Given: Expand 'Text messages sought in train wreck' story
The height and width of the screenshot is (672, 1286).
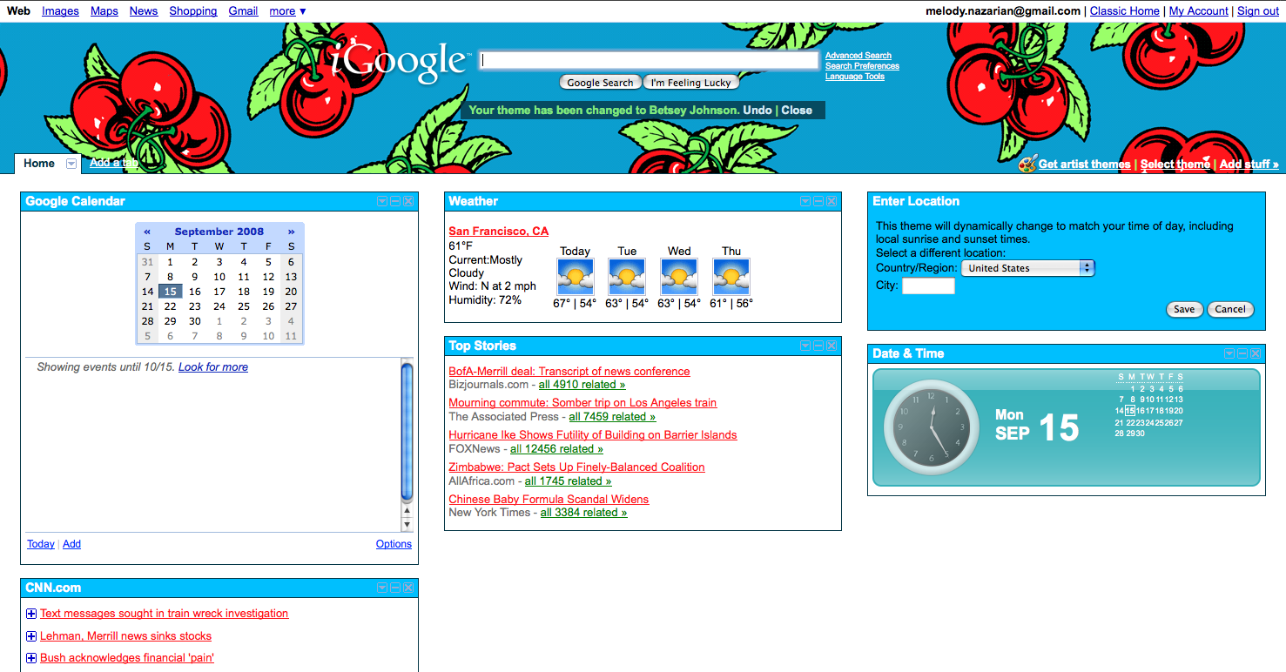Looking at the screenshot, I should click(x=31, y=614).
